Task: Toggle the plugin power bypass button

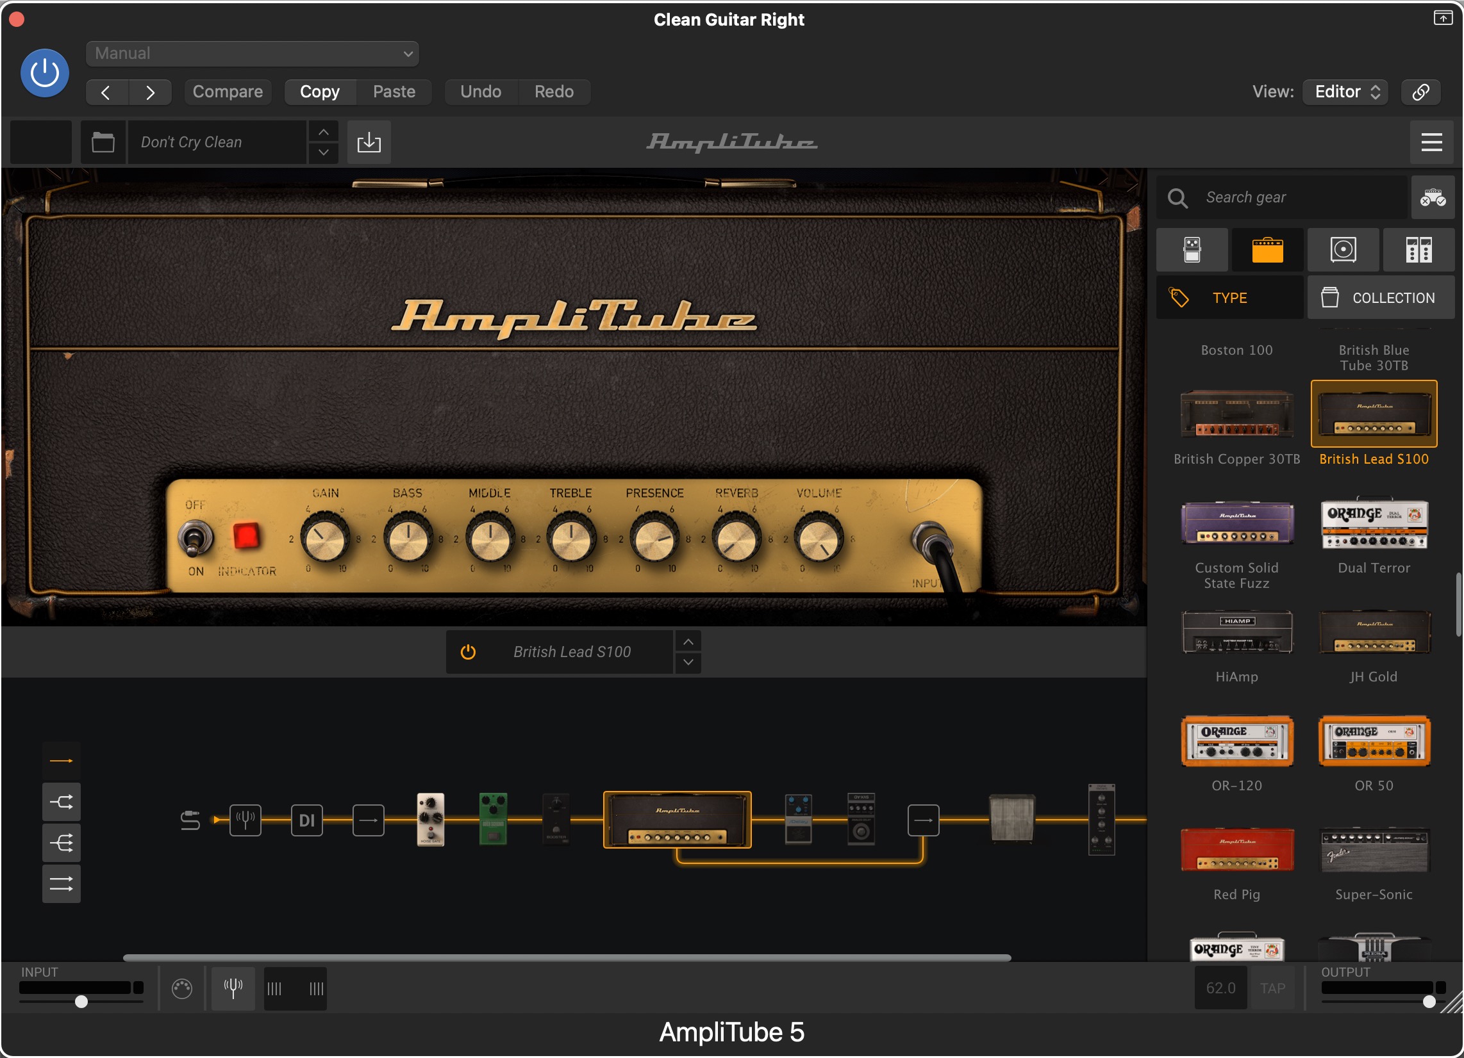Action: (x=44, y=73)
